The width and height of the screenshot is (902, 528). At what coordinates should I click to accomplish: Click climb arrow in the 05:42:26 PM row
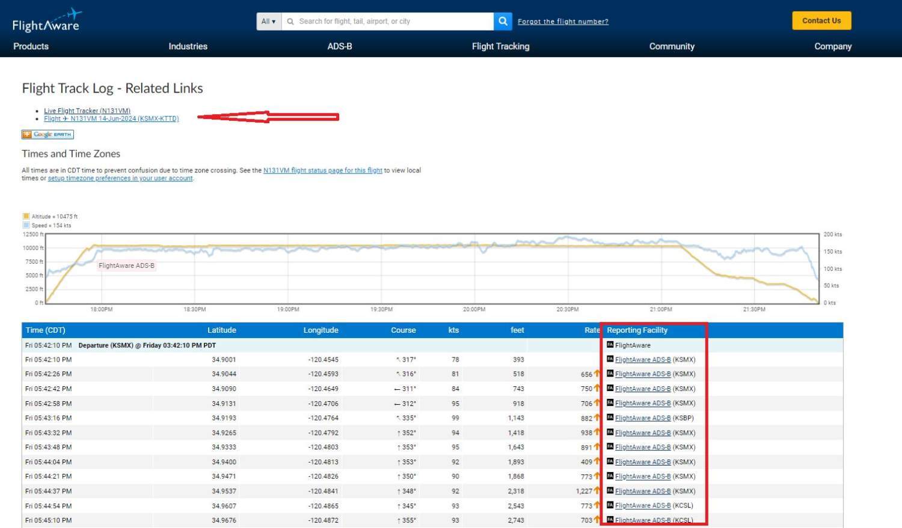(x=597, y=374)
